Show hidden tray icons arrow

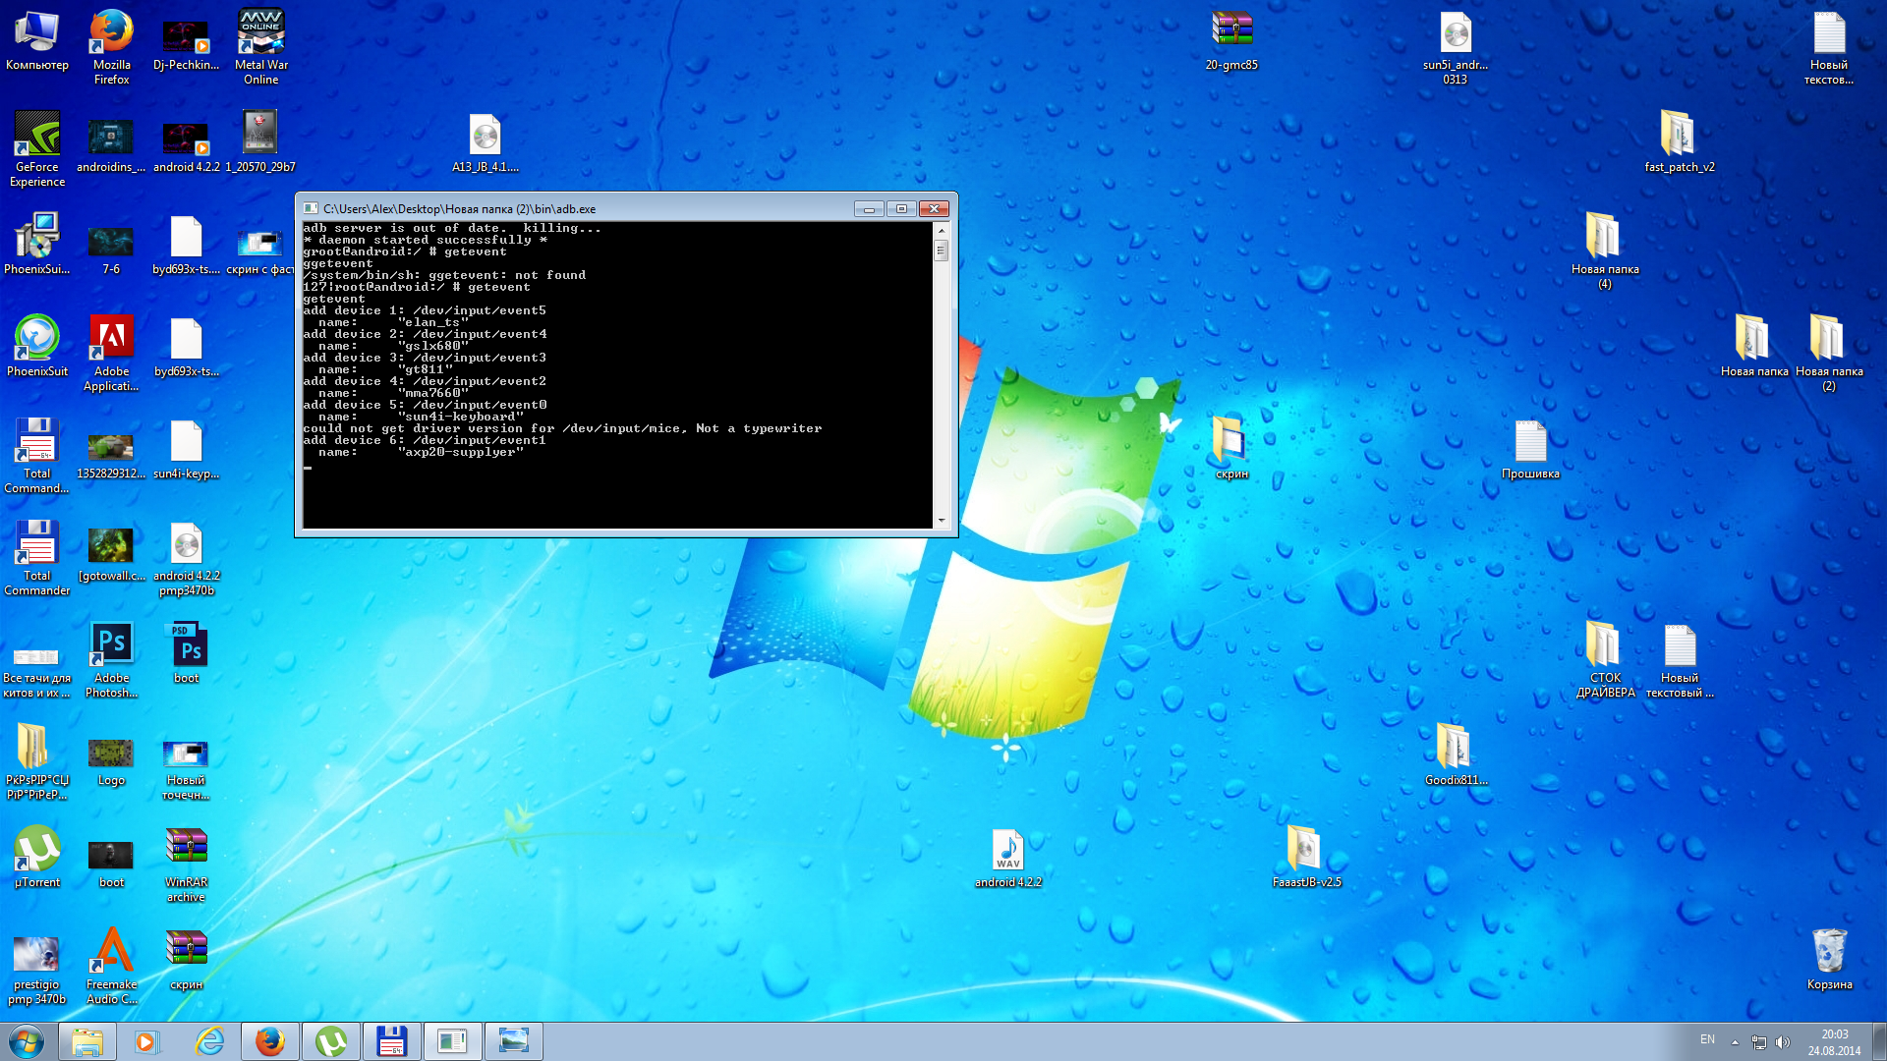[x=1735, y=1041]
